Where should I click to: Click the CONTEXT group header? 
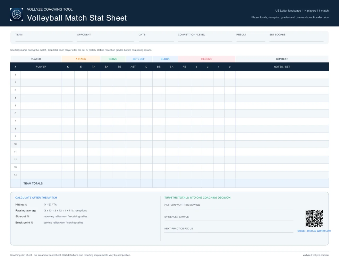[282, 59]
